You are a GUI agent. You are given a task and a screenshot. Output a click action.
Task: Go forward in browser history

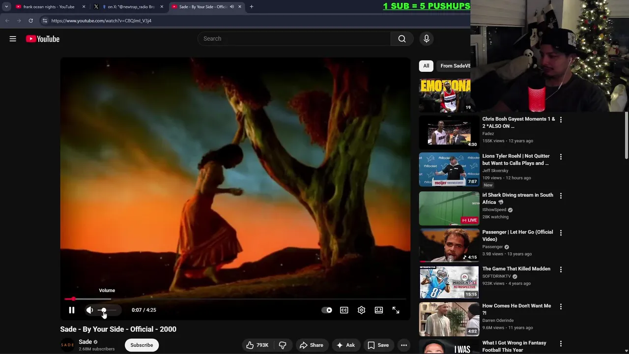click(x=19, y=21)
